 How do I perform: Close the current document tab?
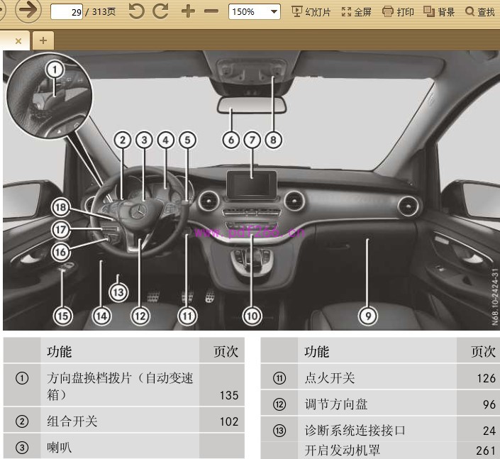(18, 41)
